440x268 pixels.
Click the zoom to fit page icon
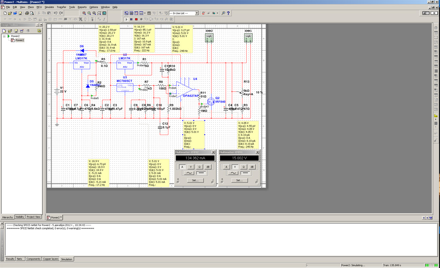99,13
